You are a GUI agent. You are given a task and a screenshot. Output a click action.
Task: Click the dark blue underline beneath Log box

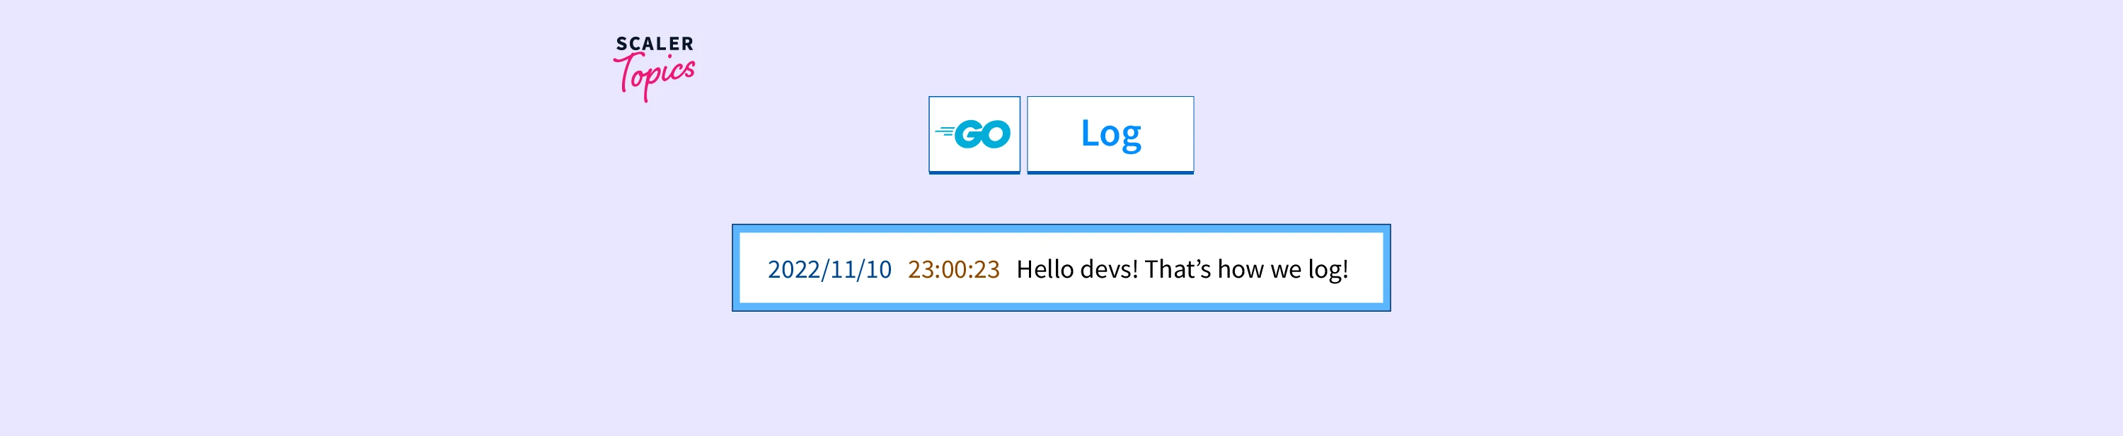(1110, 172)
